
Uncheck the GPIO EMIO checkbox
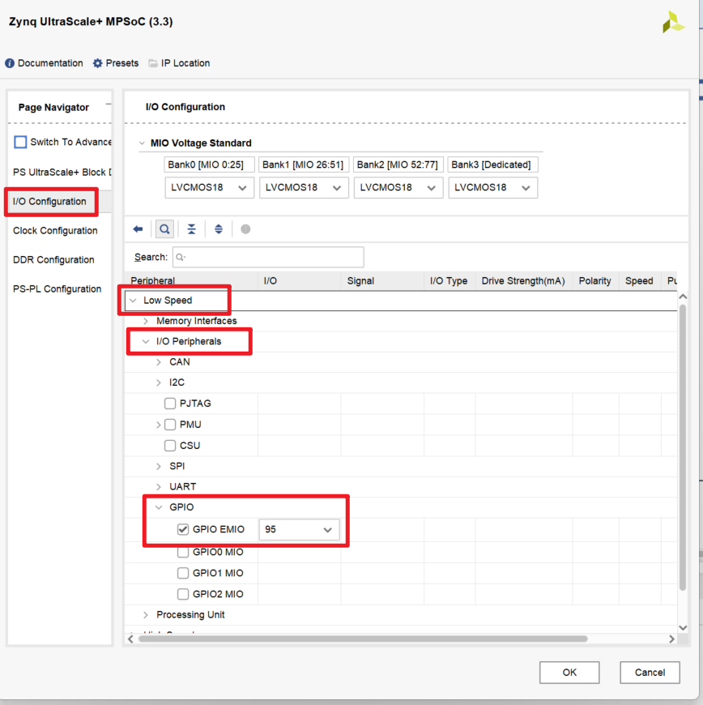click(x=182, y=530)
